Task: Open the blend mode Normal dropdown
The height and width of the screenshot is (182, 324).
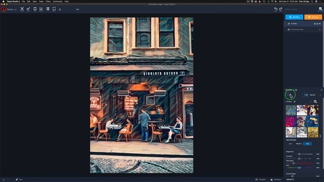Action: click(x=315, y=95)
